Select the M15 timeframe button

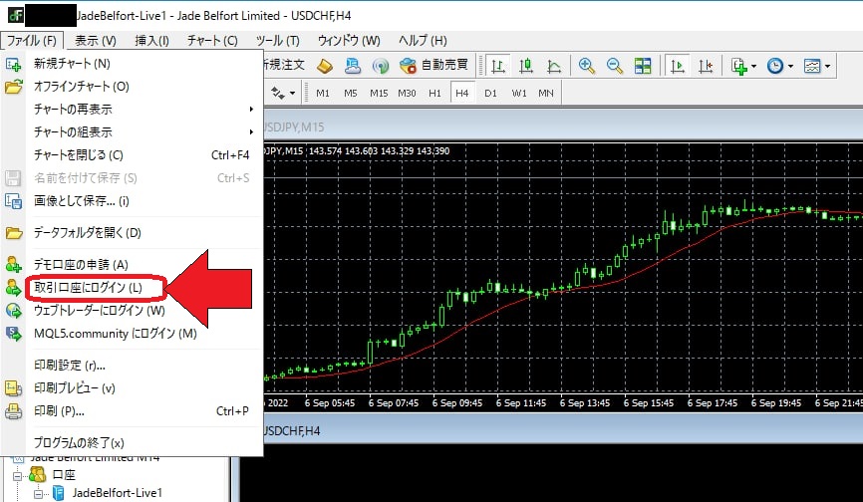tap(379, 93)
